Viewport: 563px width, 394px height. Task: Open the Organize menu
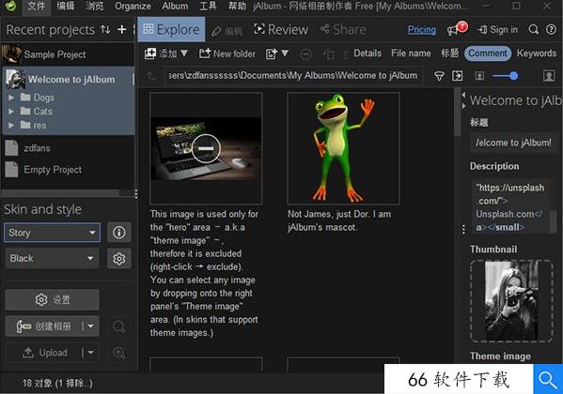(x=133, y=6)
